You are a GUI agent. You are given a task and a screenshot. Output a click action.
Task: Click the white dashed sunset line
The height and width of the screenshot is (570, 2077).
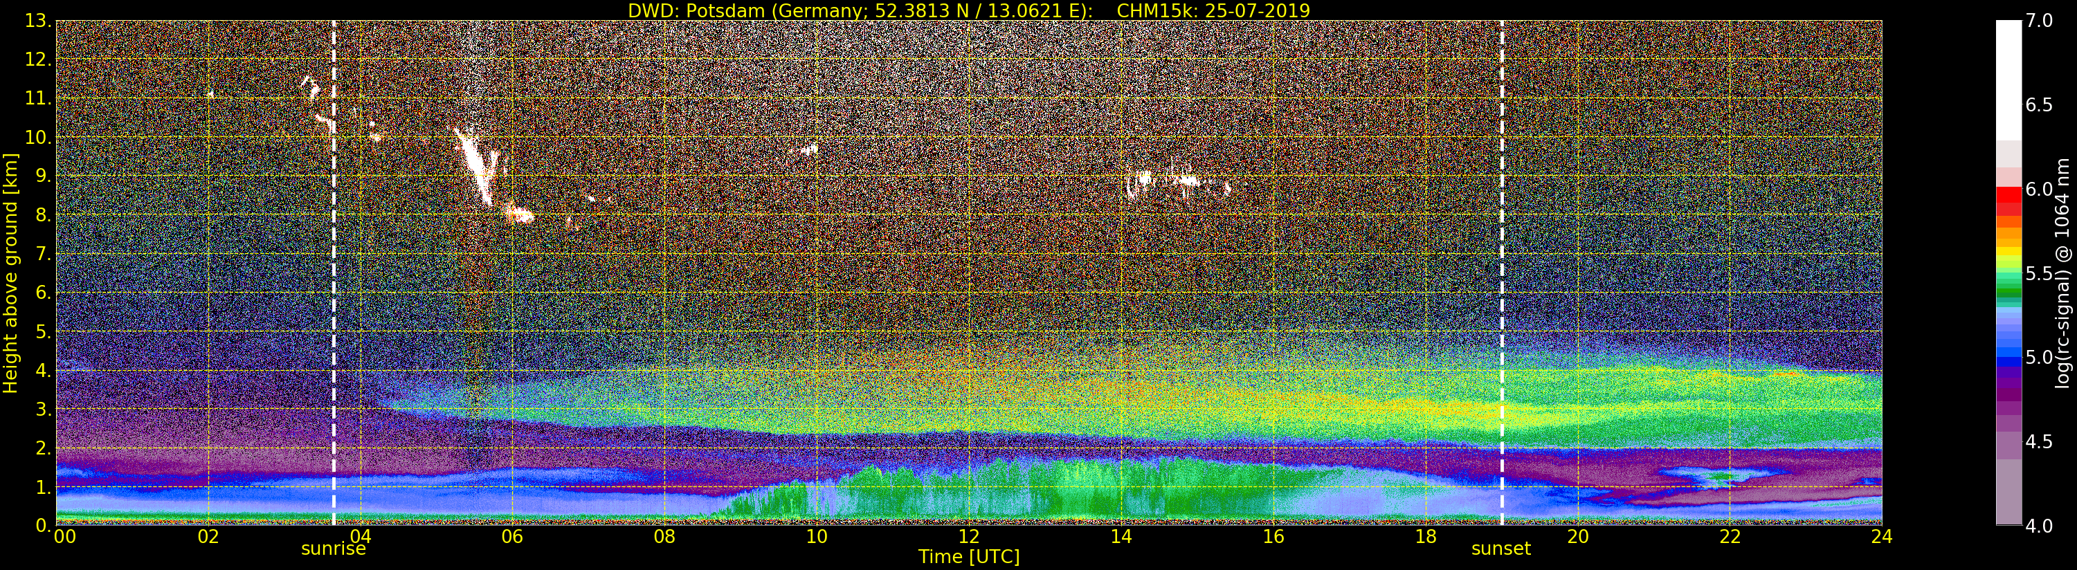point(1502,273)
